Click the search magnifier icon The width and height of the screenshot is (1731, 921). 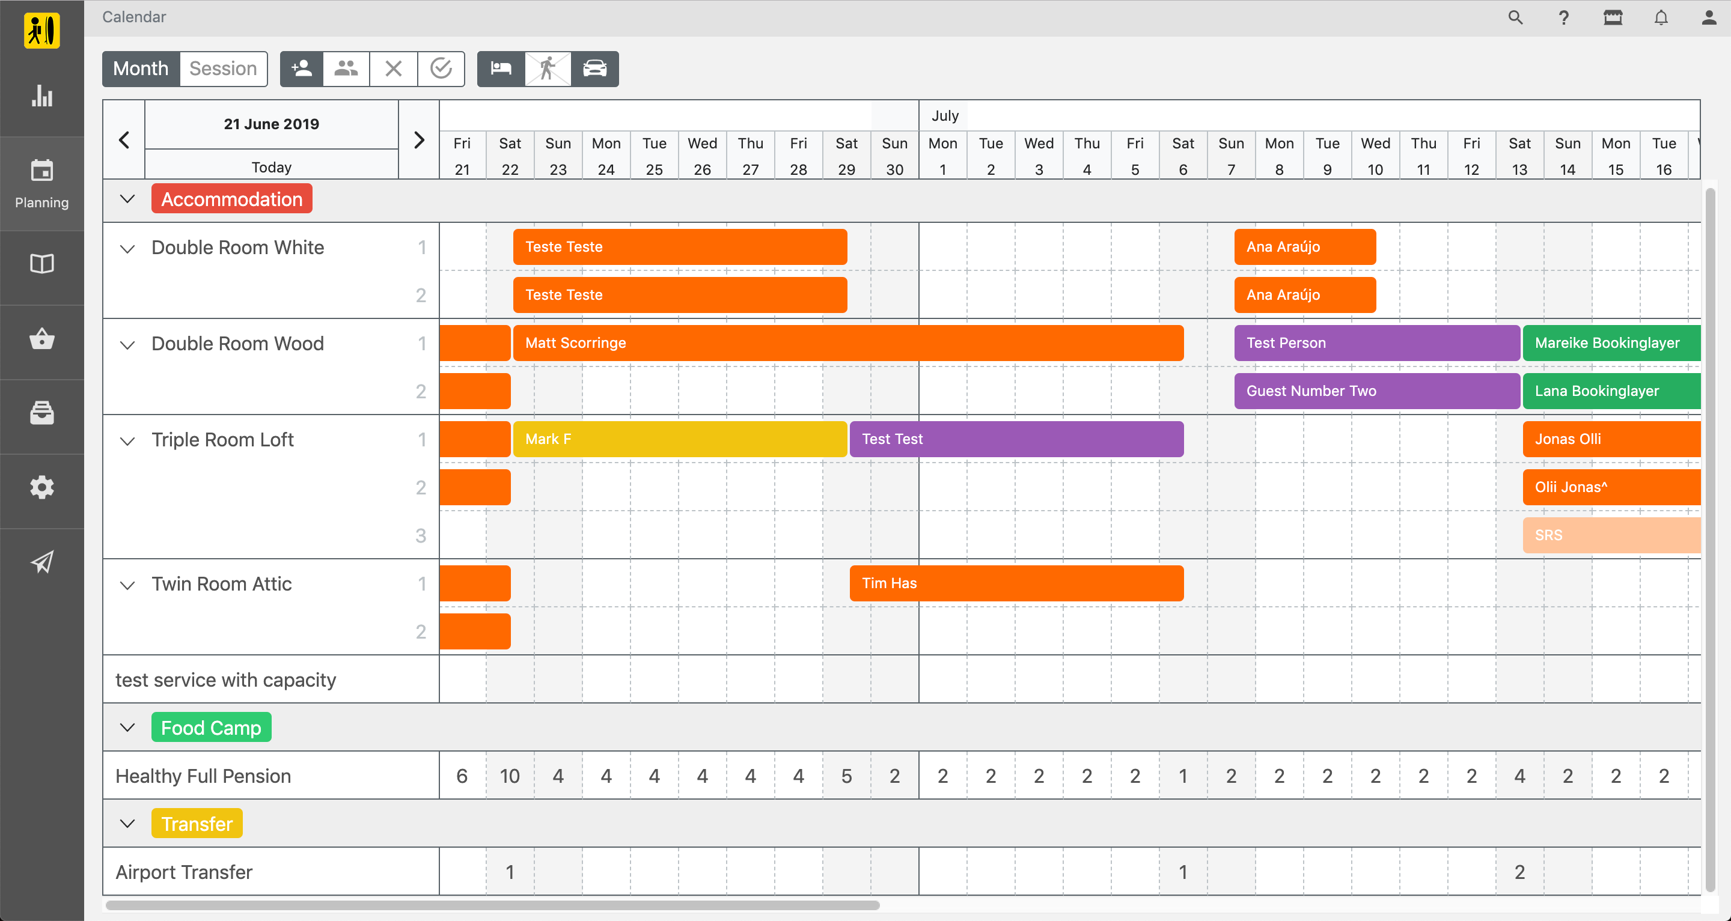[1515, 17]
